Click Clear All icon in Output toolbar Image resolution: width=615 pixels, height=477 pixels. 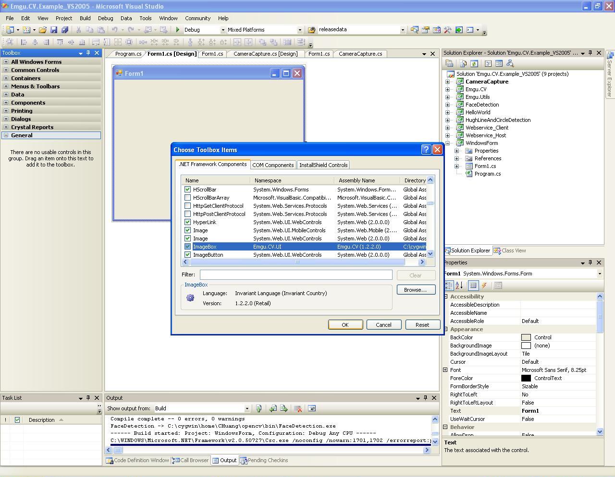pyautogui.click(x=298, y=408)
